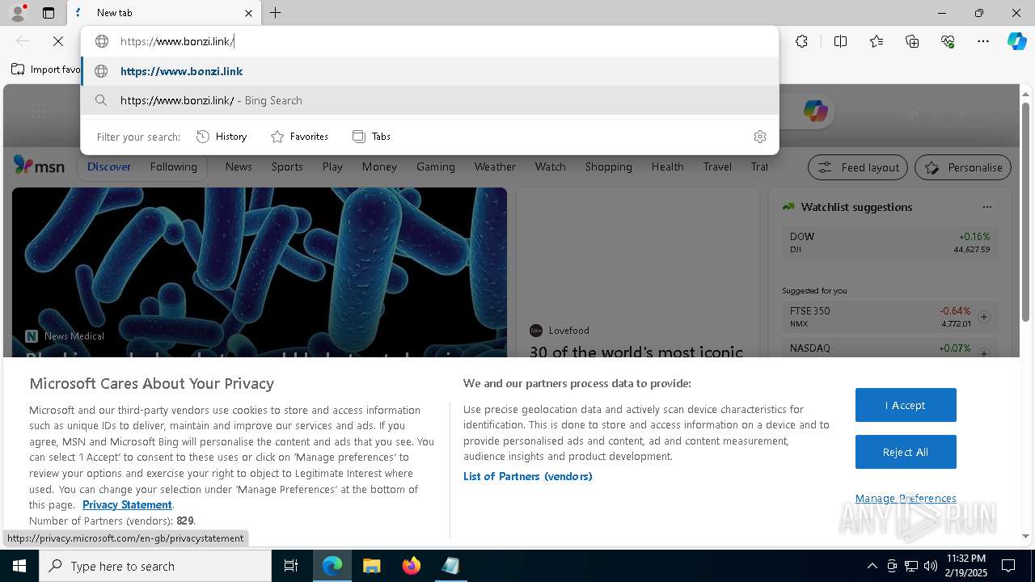Screen dimensions: 1035x582
Task: Open a new tab with the plus button
Action: 276,13
